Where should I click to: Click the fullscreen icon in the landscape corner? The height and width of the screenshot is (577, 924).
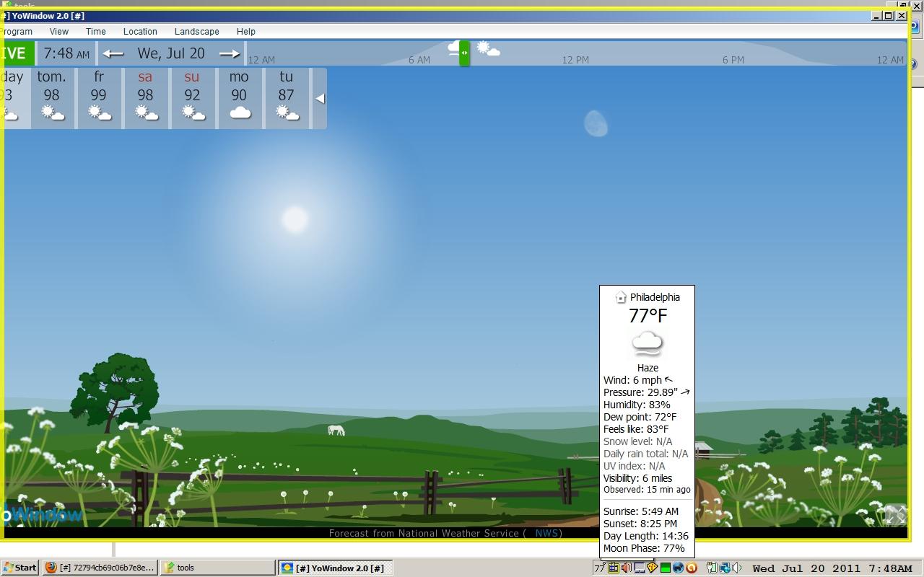894,514
